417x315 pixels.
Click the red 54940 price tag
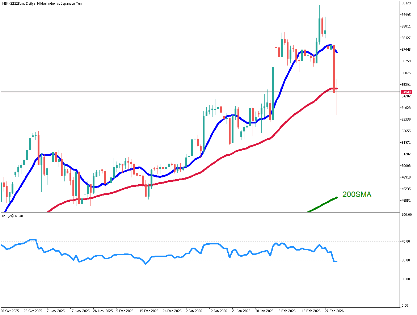pyautogui.click(x=405, y=92)
